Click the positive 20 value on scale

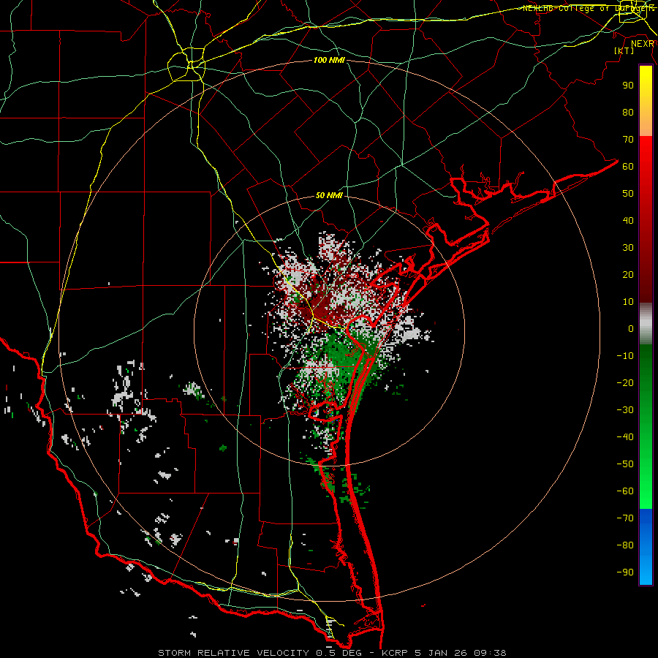[x=628, y=275]
